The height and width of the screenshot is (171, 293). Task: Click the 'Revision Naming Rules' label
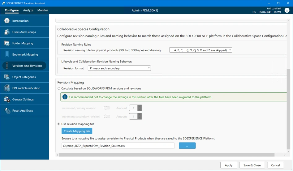point(76,45)
